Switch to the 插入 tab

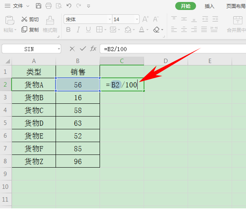[x=209, y=6]
